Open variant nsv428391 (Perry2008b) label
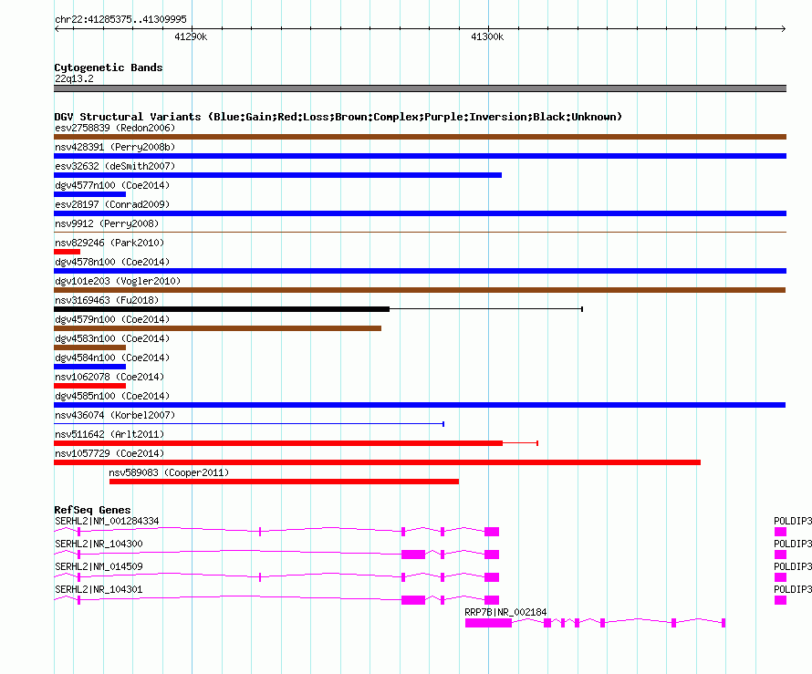Viewport: 812px width, 674px height. pyautogui.click(x=115, y=147)
